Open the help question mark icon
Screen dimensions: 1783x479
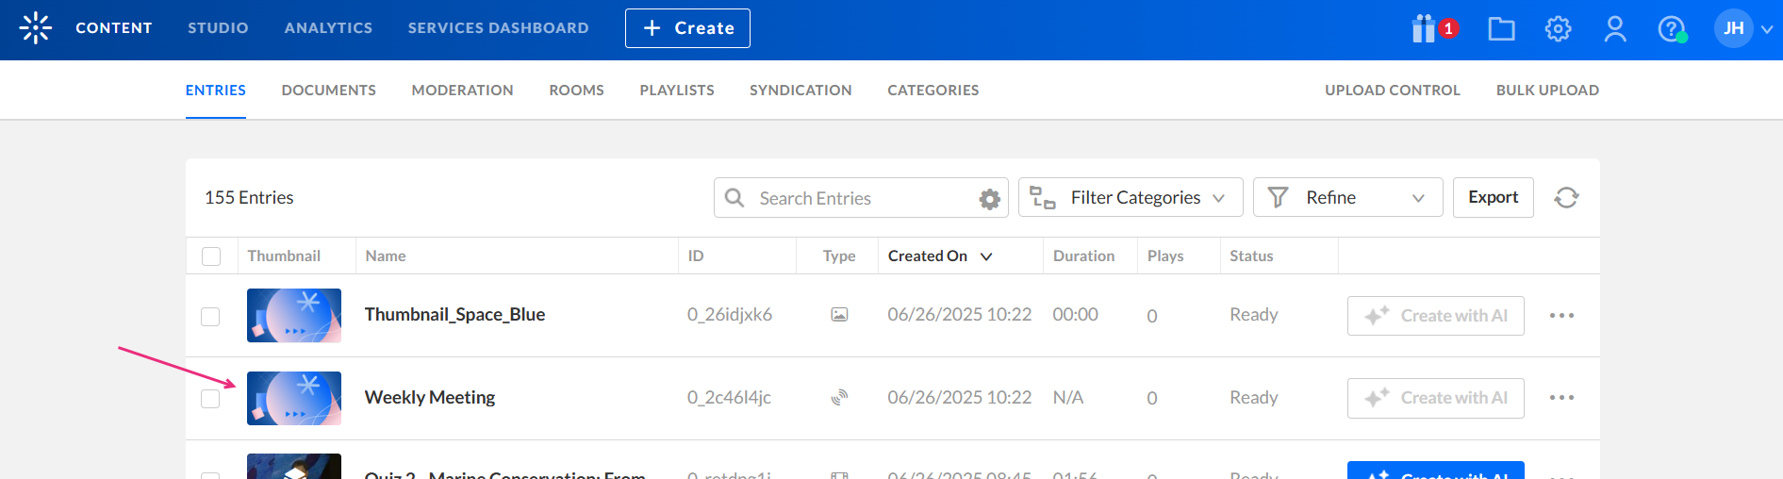tap(1671, 29)
